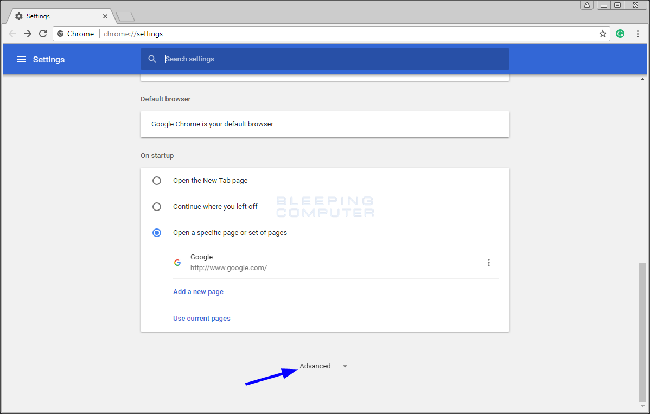Image resolution: width=650 pixels, height=414 pixels.
Task: Maximize the Chrome window
Action: 617,5
